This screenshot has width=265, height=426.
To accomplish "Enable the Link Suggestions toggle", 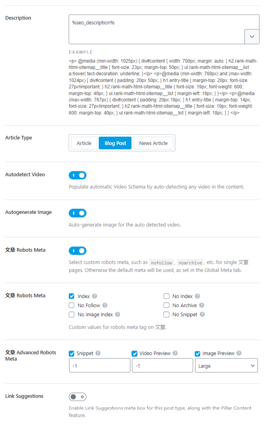I will point(77,397).
